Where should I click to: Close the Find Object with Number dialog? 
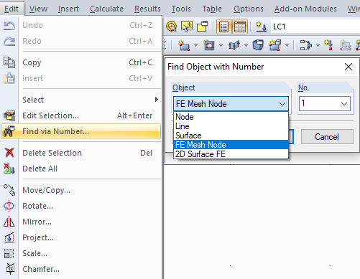[x=349, y=67]
